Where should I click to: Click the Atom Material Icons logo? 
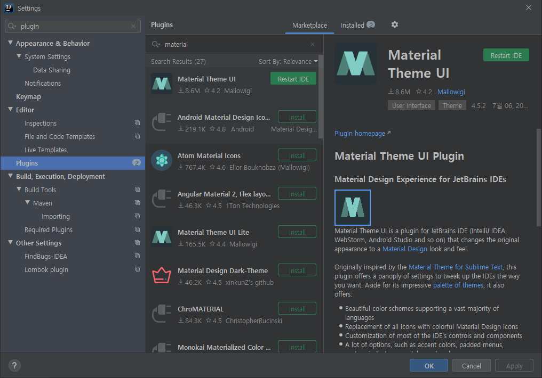point(162,160)
